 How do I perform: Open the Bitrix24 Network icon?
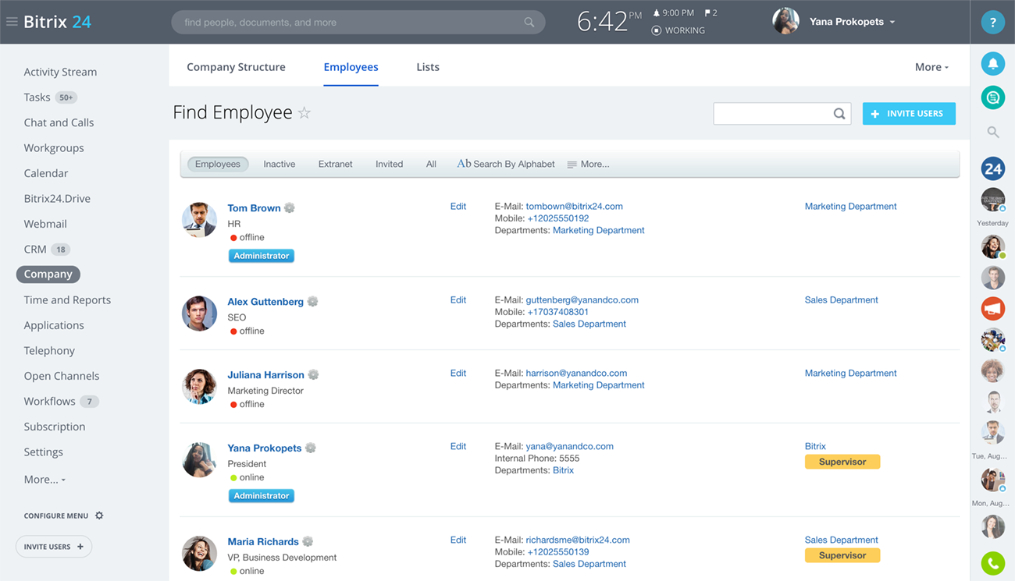click(992, 168)
